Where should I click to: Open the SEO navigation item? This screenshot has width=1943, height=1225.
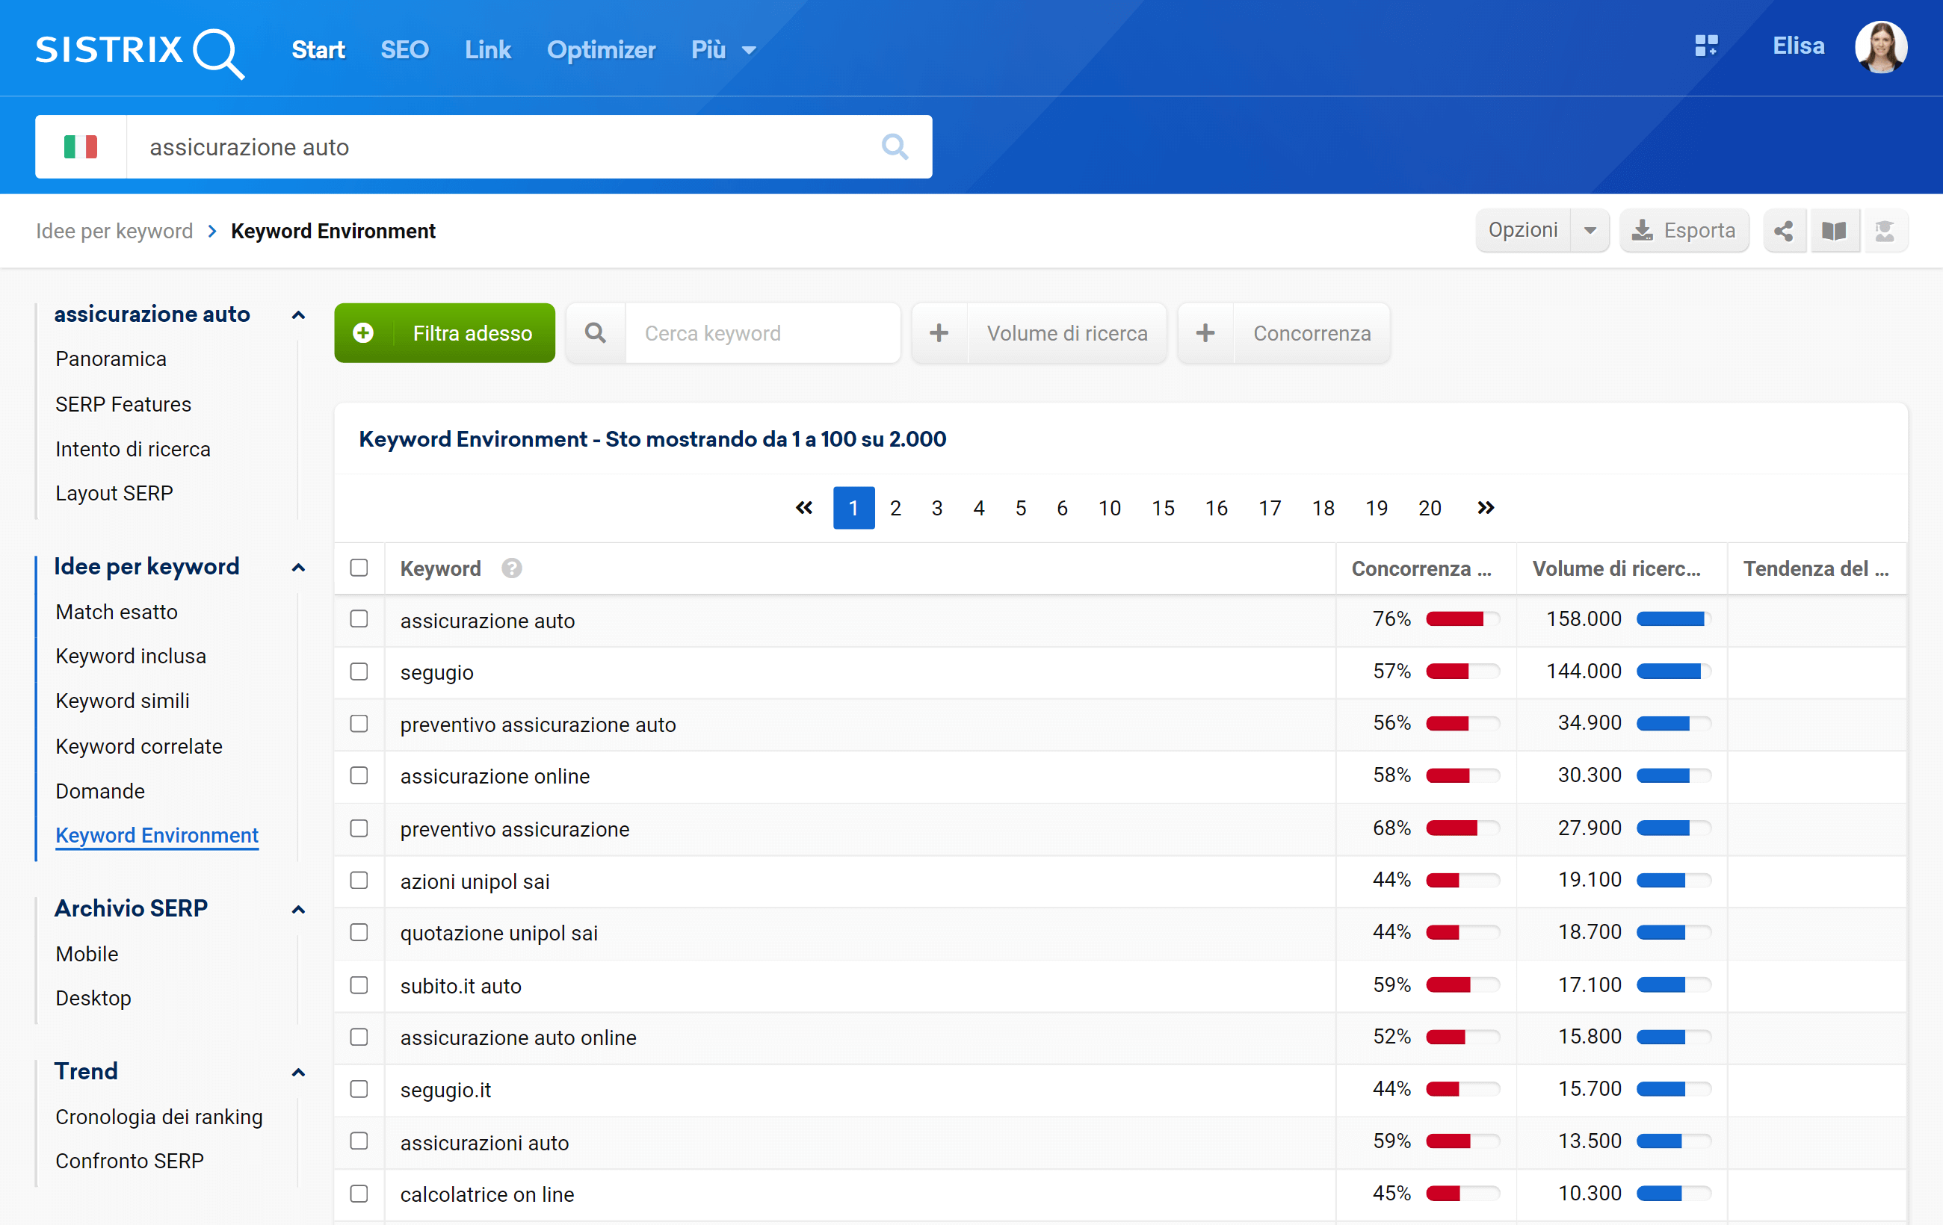tap(404, 50)
